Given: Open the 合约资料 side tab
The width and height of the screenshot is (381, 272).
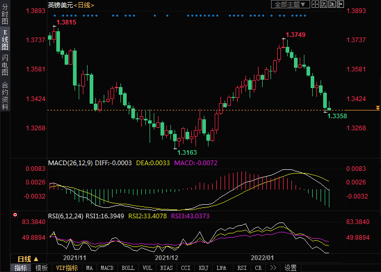Looking at the screenshot, I should pyautogui.click(x=5, y=96).
